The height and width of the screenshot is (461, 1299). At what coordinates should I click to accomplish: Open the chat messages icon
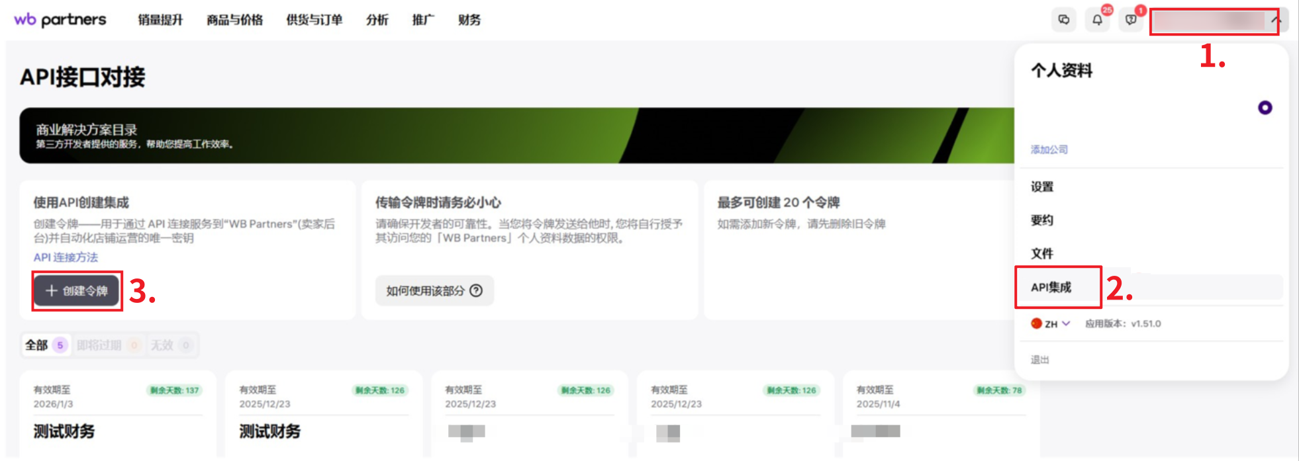point(1063,20)
